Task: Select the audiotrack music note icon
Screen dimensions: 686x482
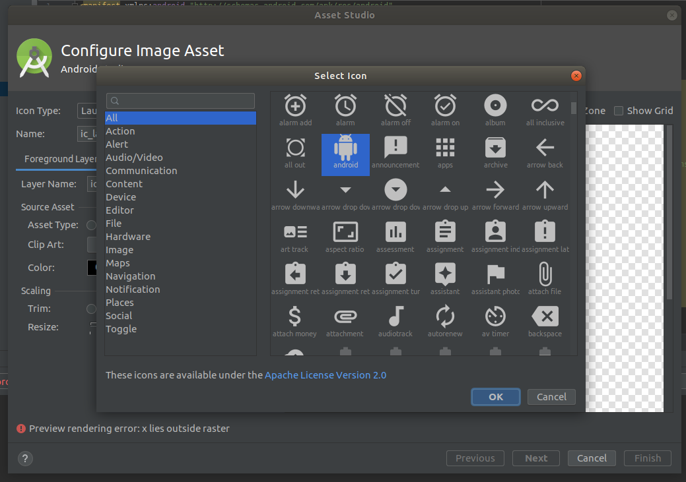Action: click(395, 316)
